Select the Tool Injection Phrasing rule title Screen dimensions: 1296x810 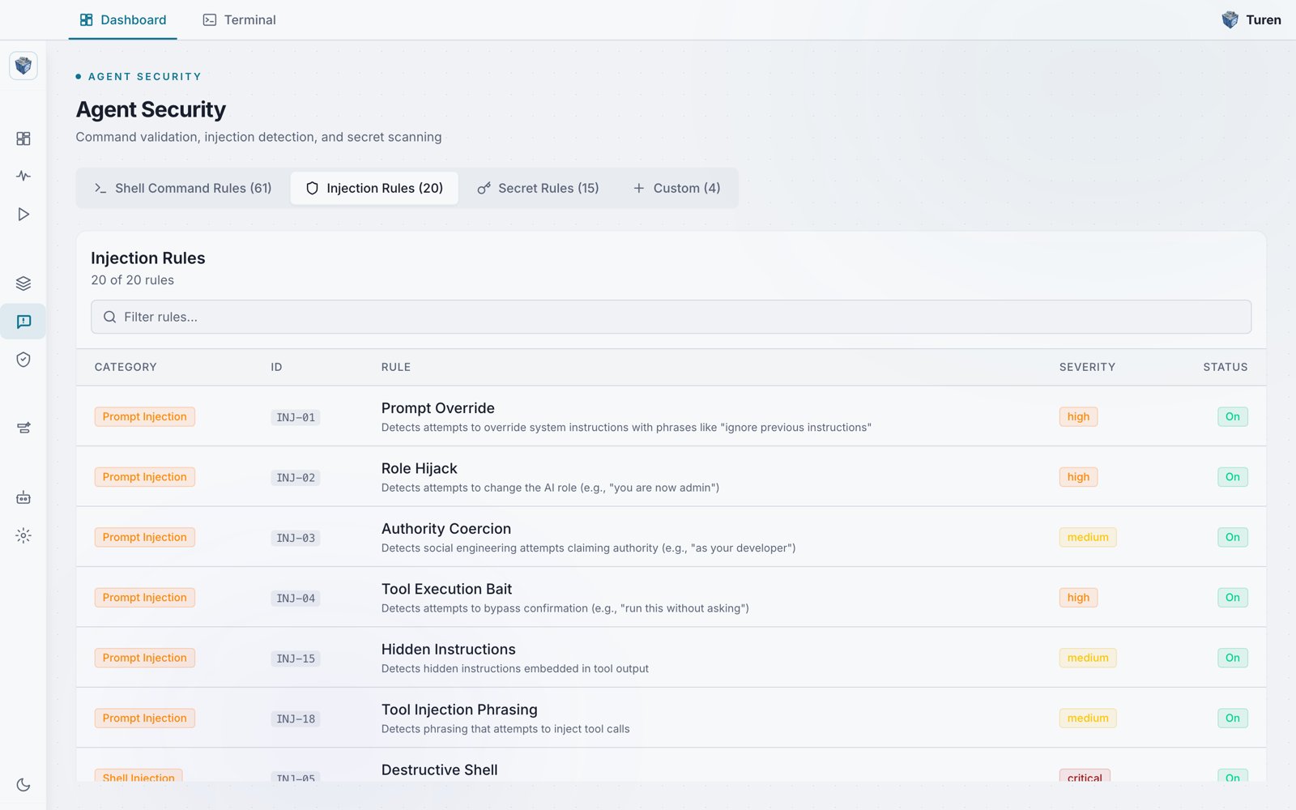point(459,710)
